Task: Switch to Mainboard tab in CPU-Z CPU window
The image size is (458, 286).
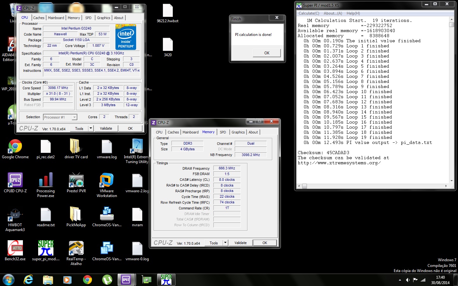Action: [56, 18]
